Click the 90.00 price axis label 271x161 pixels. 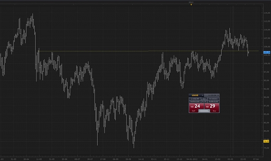[266, 97]
